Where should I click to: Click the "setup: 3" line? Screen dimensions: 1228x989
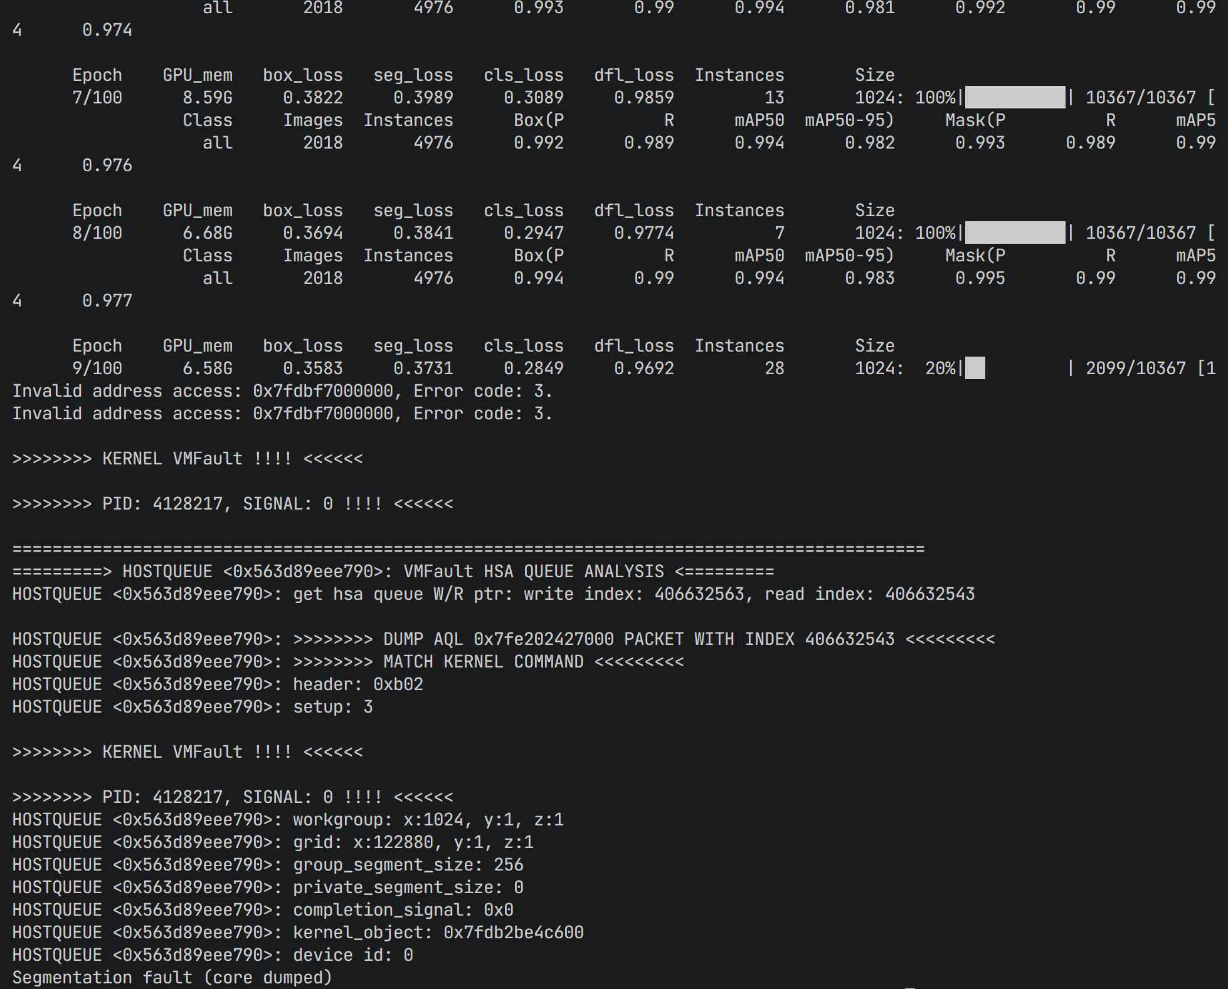click(193, 707)
